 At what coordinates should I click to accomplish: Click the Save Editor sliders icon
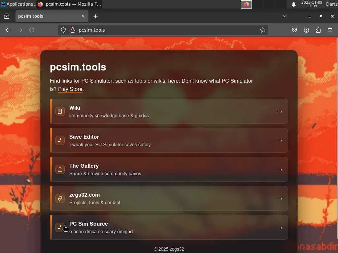(60, 140)
